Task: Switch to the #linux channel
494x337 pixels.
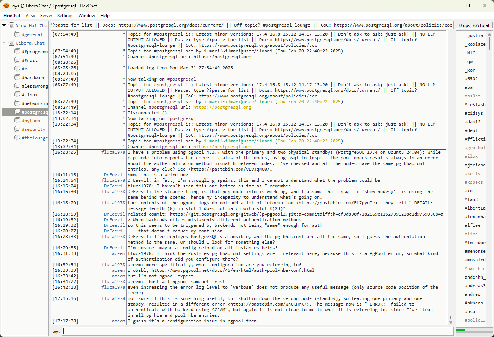Action: (x=30, y=95)
